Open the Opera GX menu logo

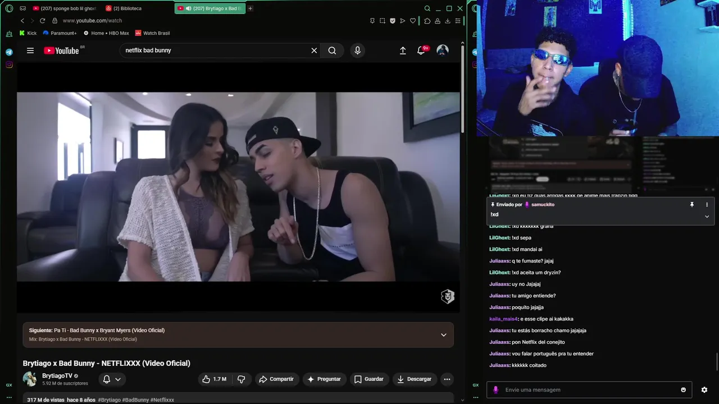[9, 8]
